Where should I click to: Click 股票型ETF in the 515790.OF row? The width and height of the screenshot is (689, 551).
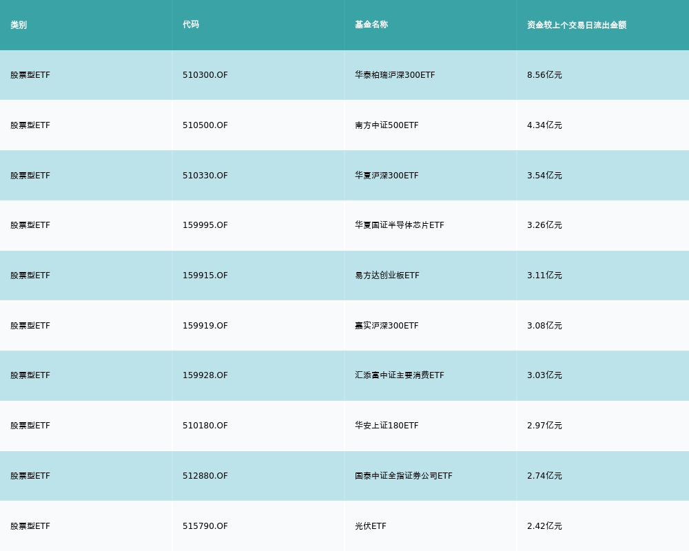click(x=30, y=526)
